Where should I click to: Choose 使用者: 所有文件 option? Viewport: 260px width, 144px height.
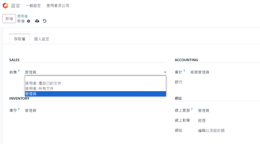(x=39, y=89)
